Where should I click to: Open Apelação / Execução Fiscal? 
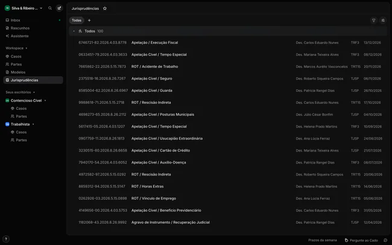tap(154, 43)
